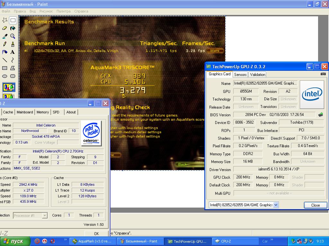Pick the Fill With Color bucket tool
This screenshot has height=246, width=329.
(x=13, y=28)
